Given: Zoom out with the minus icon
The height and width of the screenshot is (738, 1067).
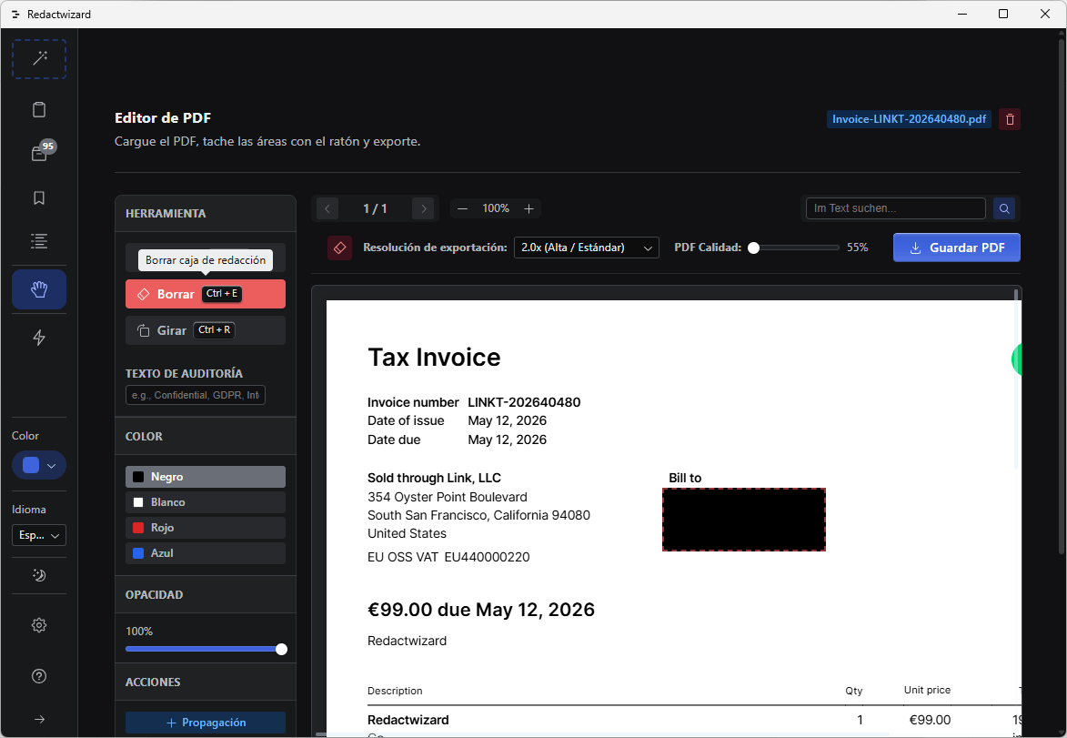Looking at the screenshot, I should (463, 208).
